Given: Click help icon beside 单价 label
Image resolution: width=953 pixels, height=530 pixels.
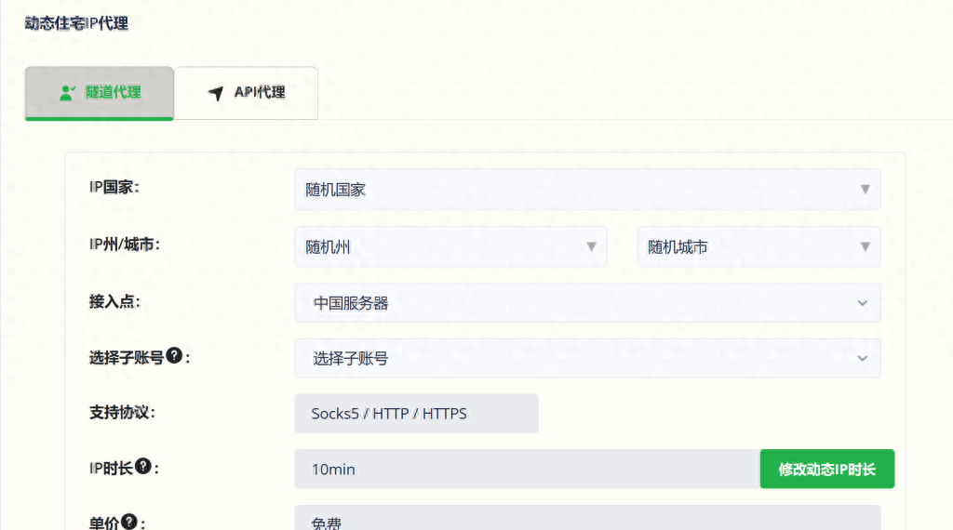Looking at the screenshot, I should click(x=129, y=522).
